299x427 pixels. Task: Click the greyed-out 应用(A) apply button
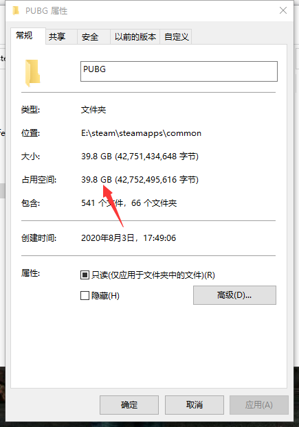pos(259,405)
